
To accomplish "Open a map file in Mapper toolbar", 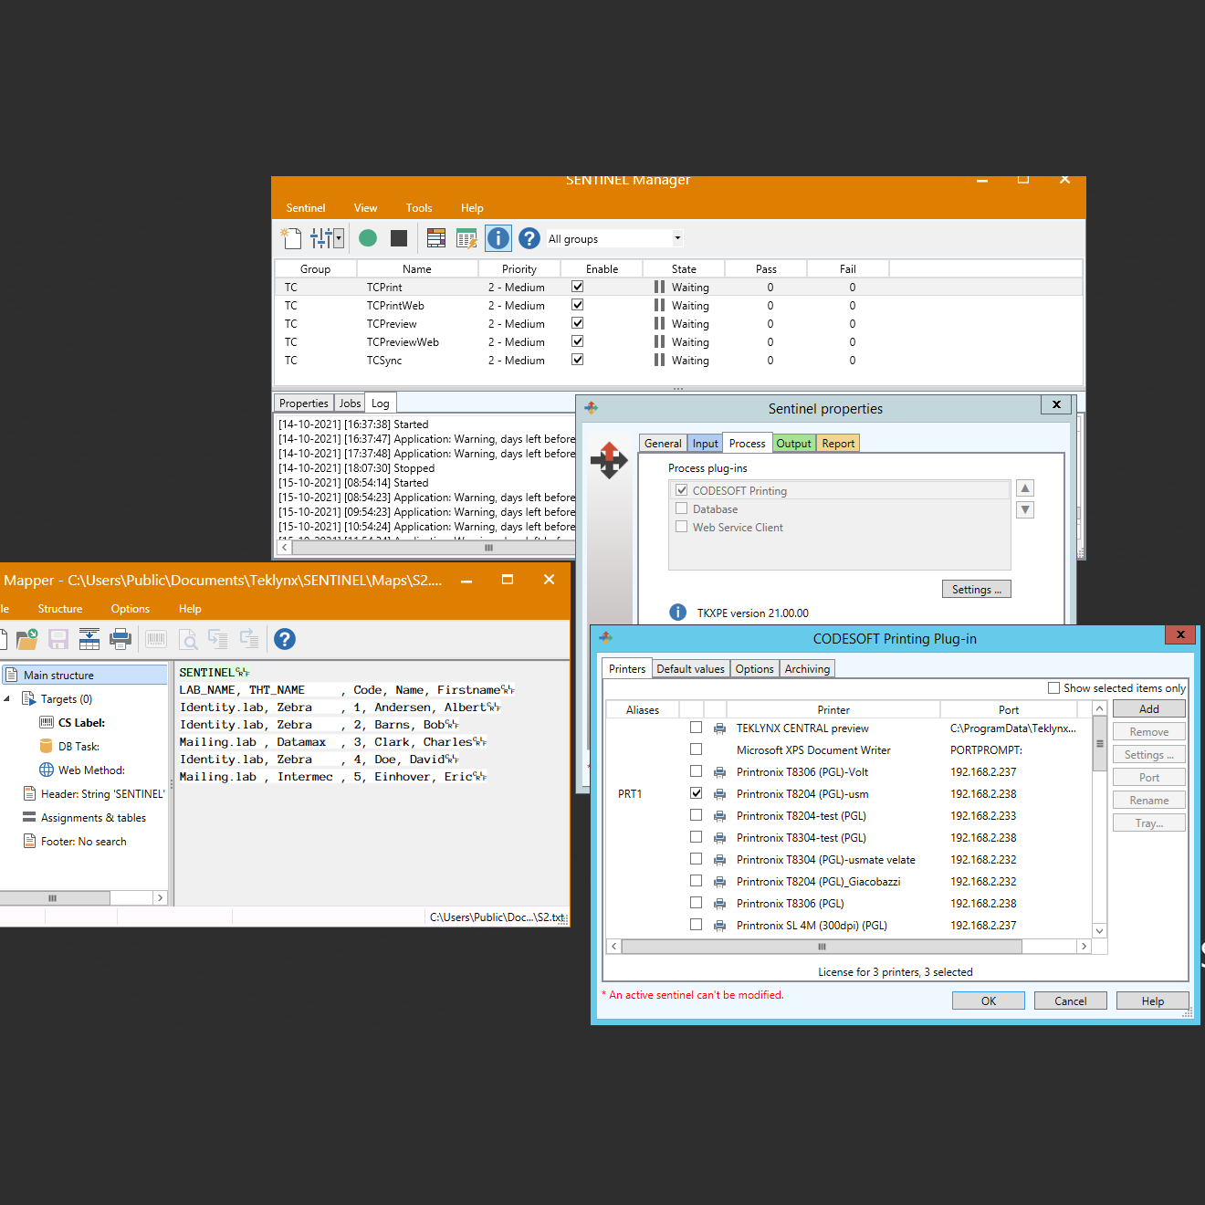I will 27,639.
